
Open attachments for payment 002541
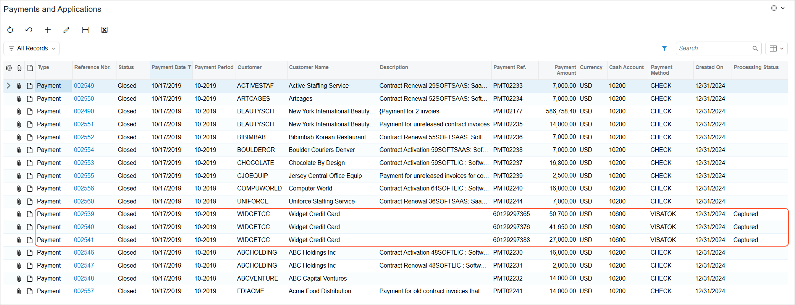click(19, 240)
